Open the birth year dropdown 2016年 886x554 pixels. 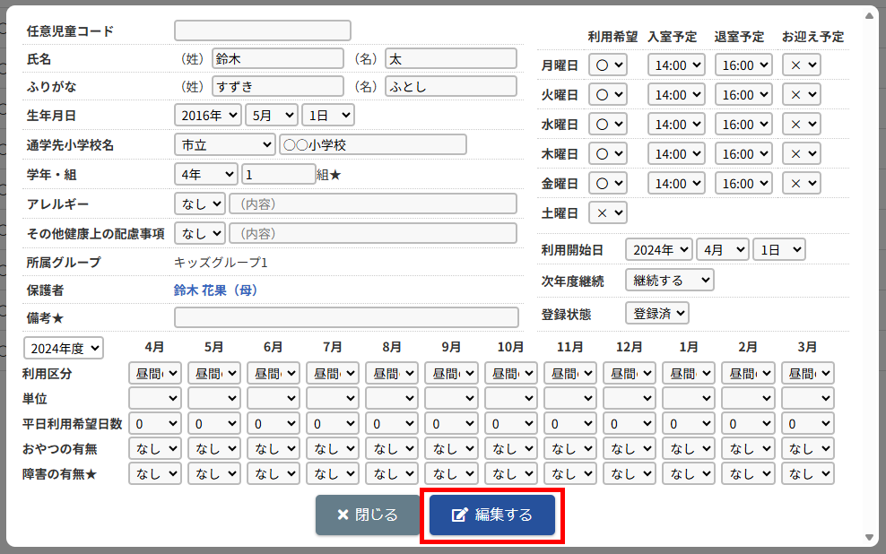tap(207, 115)
